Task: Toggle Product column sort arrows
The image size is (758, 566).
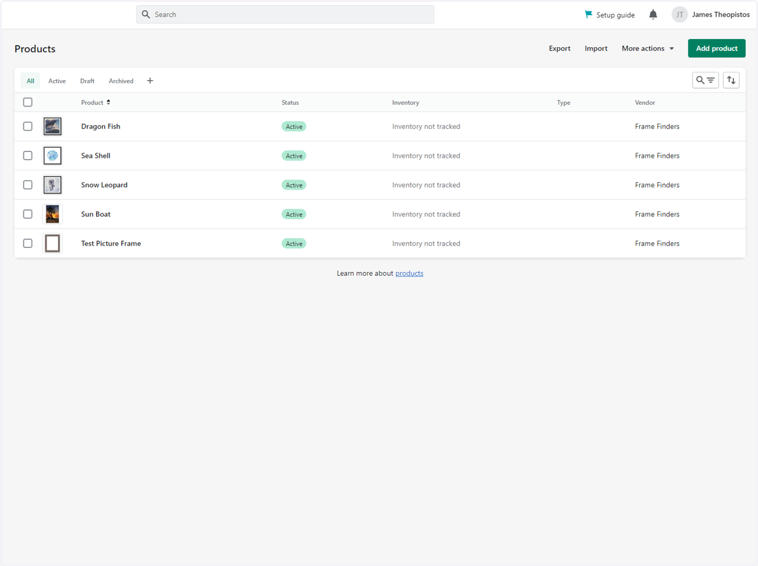Action: 109,102
